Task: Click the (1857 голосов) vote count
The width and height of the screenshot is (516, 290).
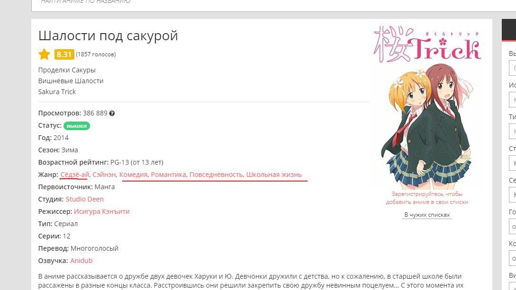Action: tap(96, 54)
